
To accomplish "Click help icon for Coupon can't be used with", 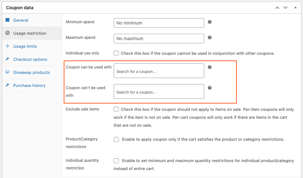I will (210, 88).
